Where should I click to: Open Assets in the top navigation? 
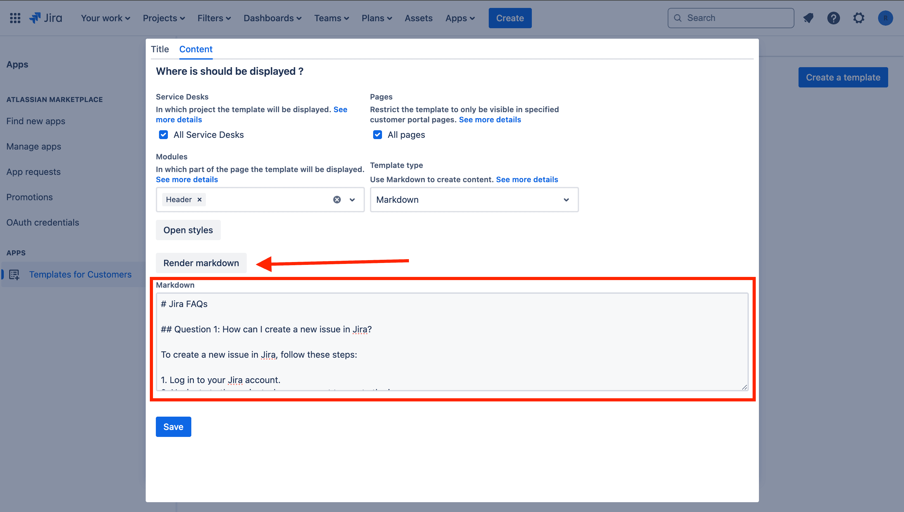(x=418, y=18)
